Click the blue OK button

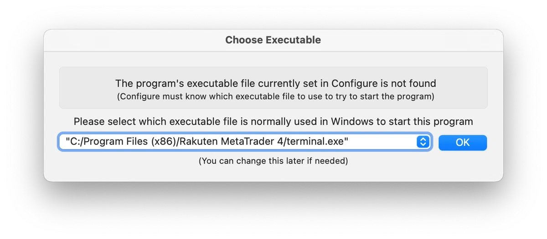(x=463, y=143)
